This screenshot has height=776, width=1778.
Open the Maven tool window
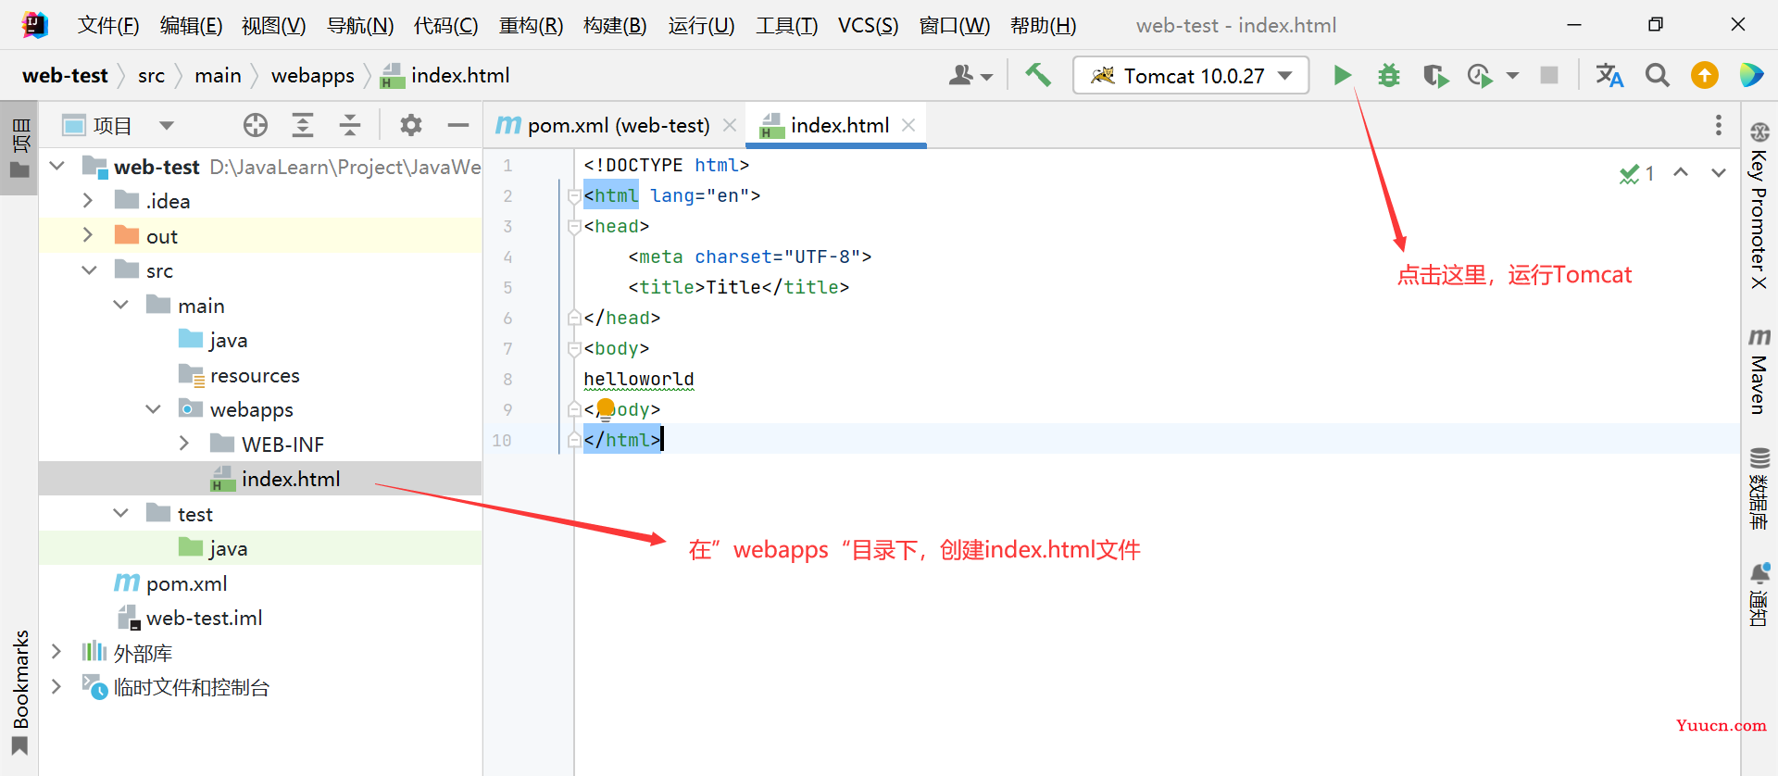(x=1759, y=371)
